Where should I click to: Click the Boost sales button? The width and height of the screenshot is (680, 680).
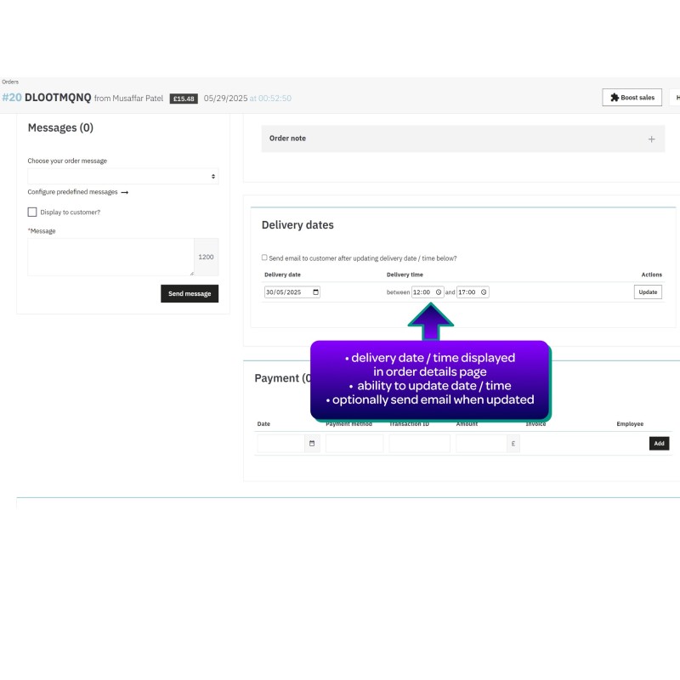pyautogui.click(x=632, y=98)
